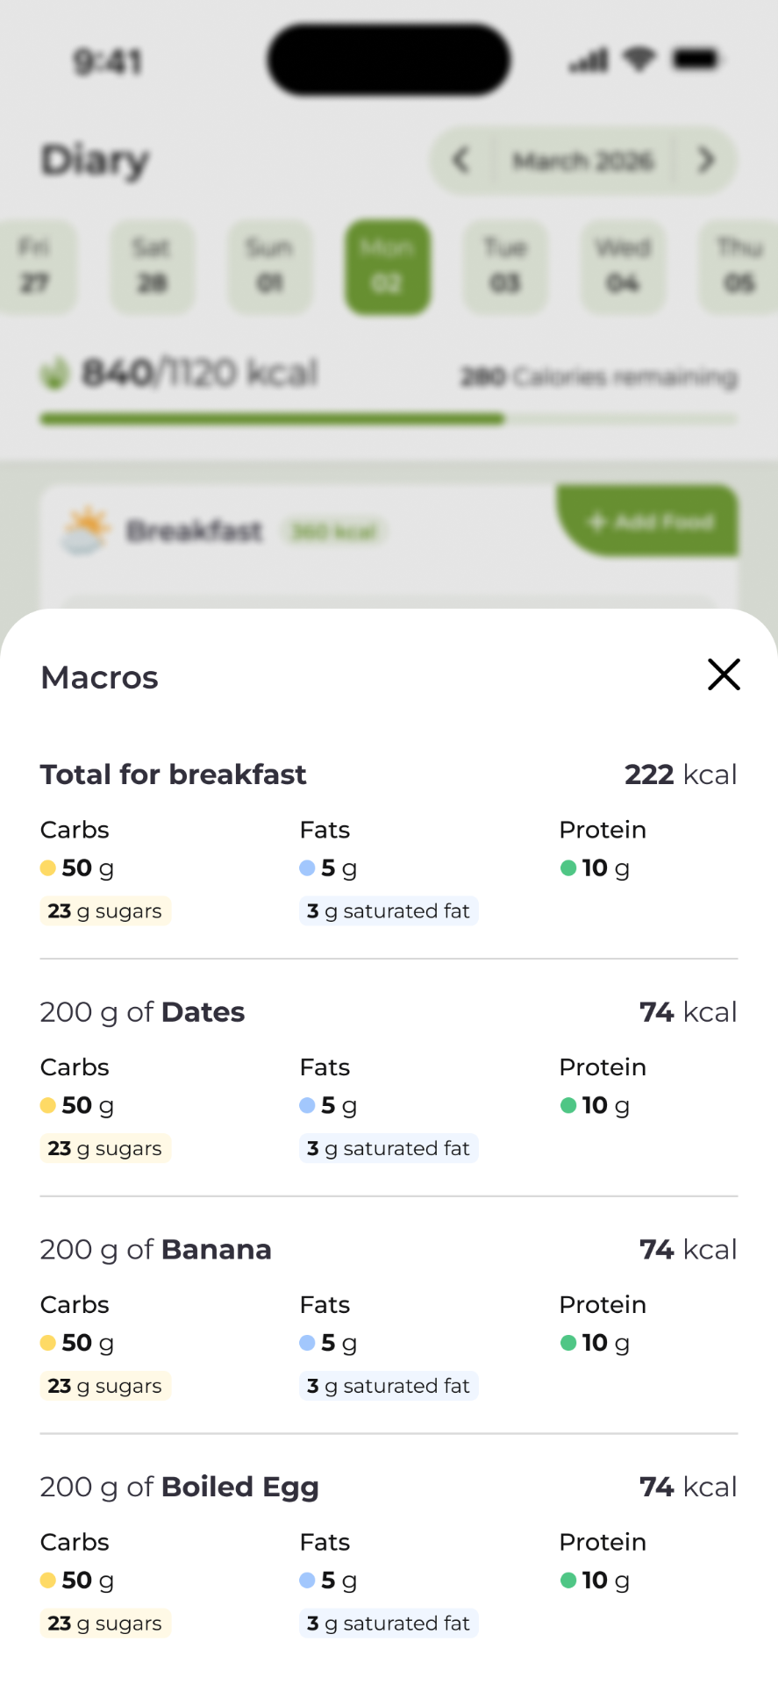Tap the green leaf calorie icon
Image resolution: width=778 pixels, height=1684 pixels.
pos(55,373)
